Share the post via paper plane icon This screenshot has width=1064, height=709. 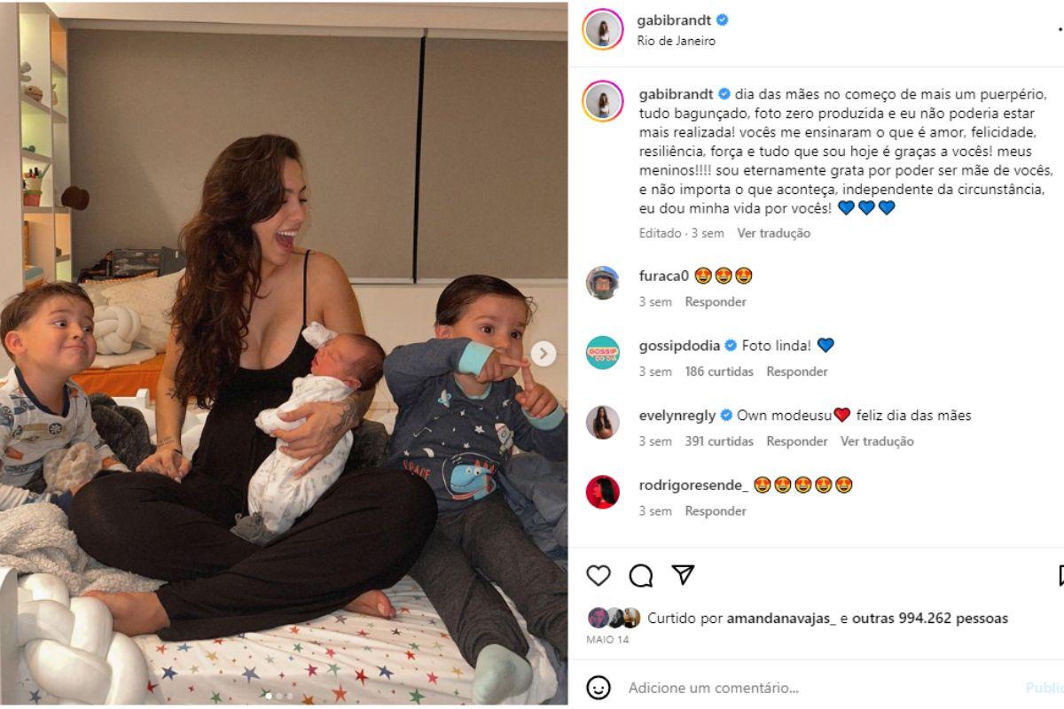[x=683, y=574]
